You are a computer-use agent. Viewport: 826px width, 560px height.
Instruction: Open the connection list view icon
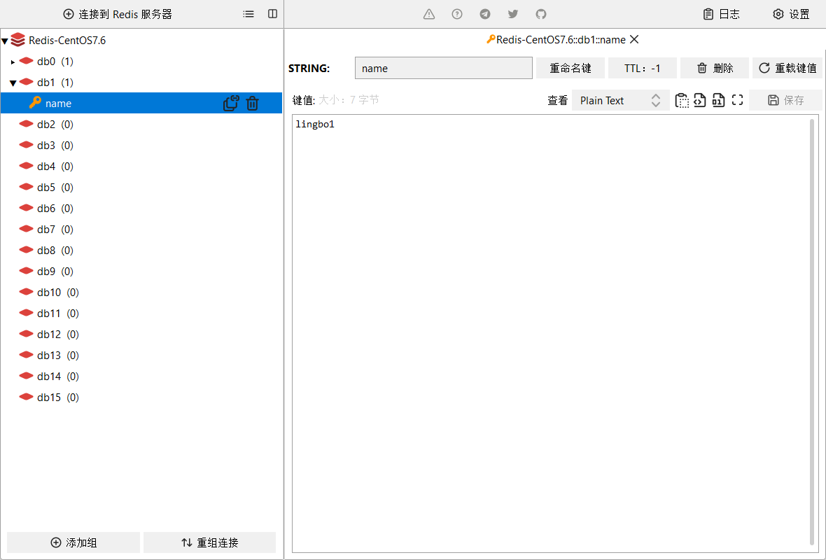248,14
